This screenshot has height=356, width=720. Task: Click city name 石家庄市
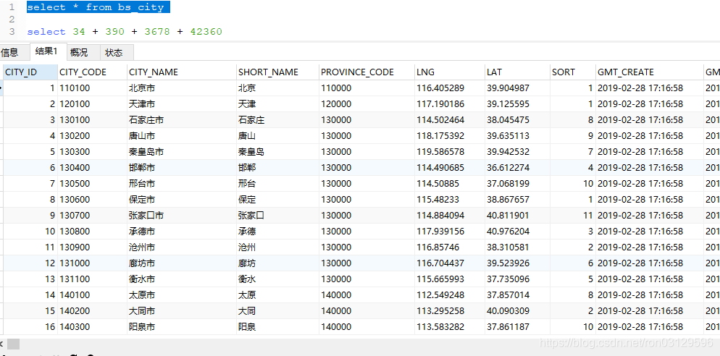point(181,120)
